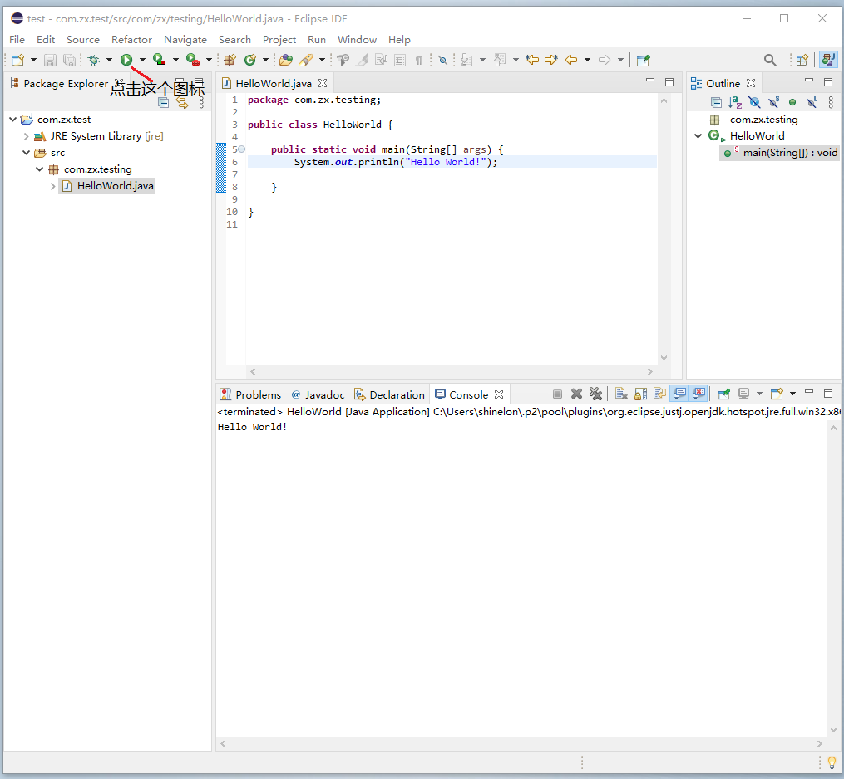Viewport: 844px width, 779px height.
Task: Open Package Explorer View Menu three dots
Action: pos(201,103)
